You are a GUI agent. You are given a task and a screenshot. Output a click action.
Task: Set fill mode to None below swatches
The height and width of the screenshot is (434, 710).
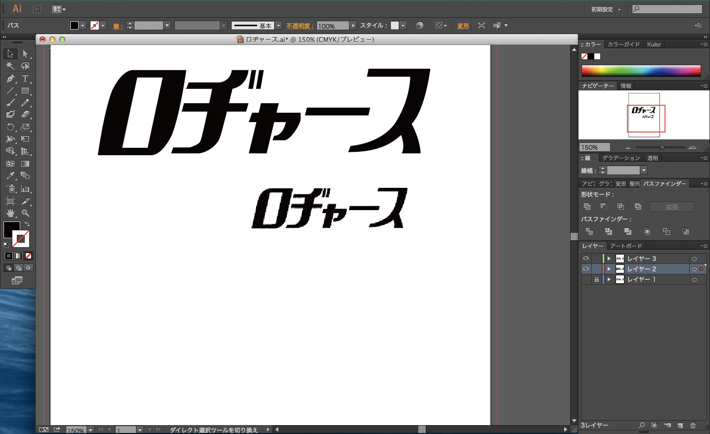[28, 256]
